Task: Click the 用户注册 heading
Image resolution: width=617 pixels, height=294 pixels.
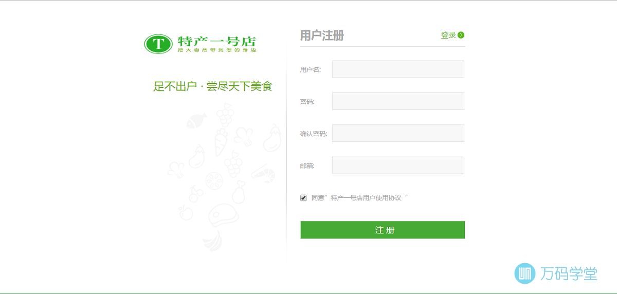Action: (x=322, y=35)
